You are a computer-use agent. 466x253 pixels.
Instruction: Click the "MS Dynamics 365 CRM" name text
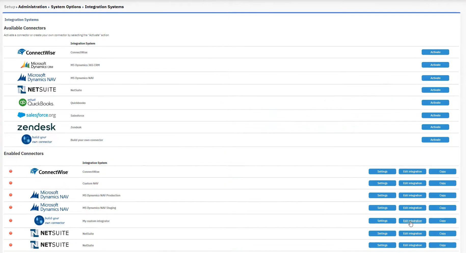85,65
